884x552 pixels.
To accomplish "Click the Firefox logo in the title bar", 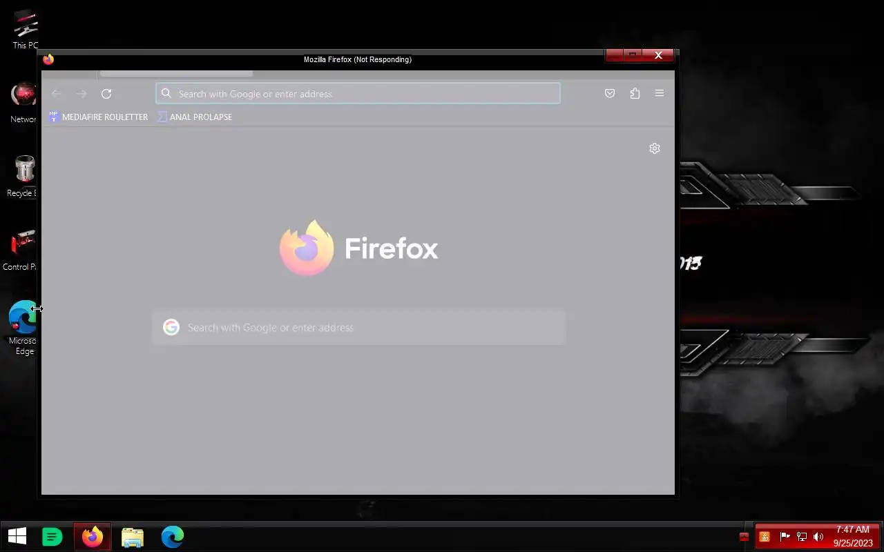I will (x=48, y=59).
